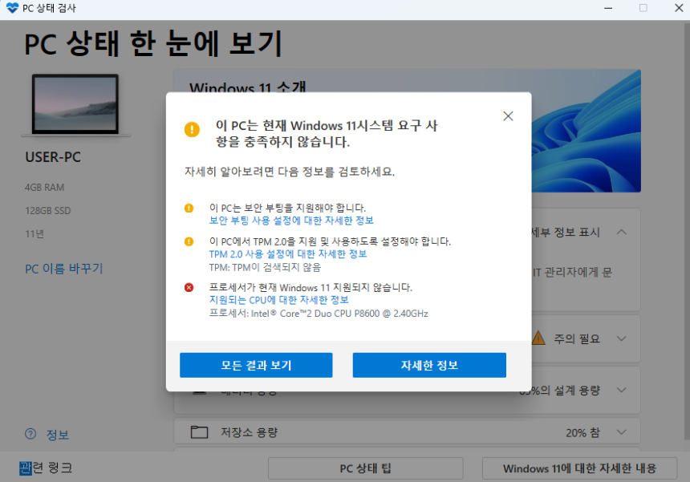Click the 4GB RAM text
Screen dimensions: 690x482
coord(44,188)
